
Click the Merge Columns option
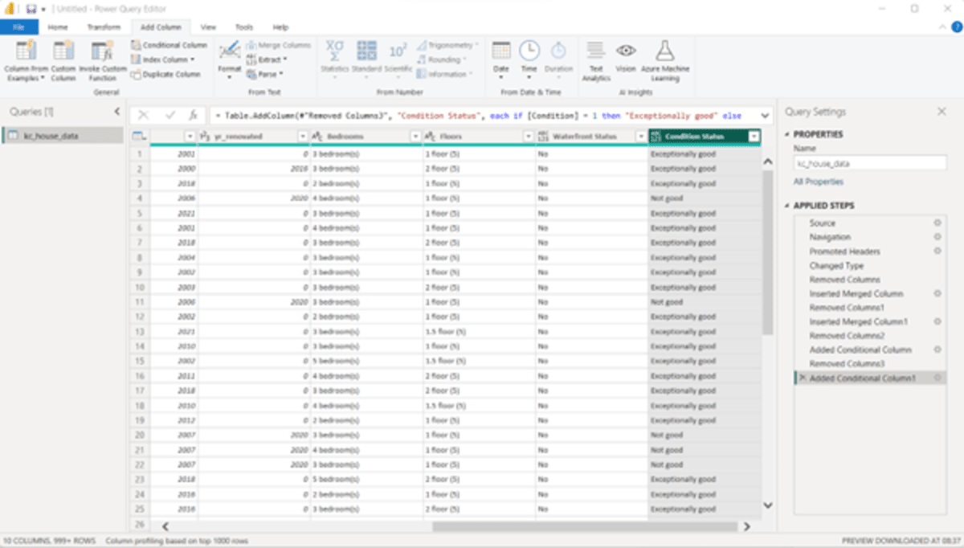[x=278, y=45]
